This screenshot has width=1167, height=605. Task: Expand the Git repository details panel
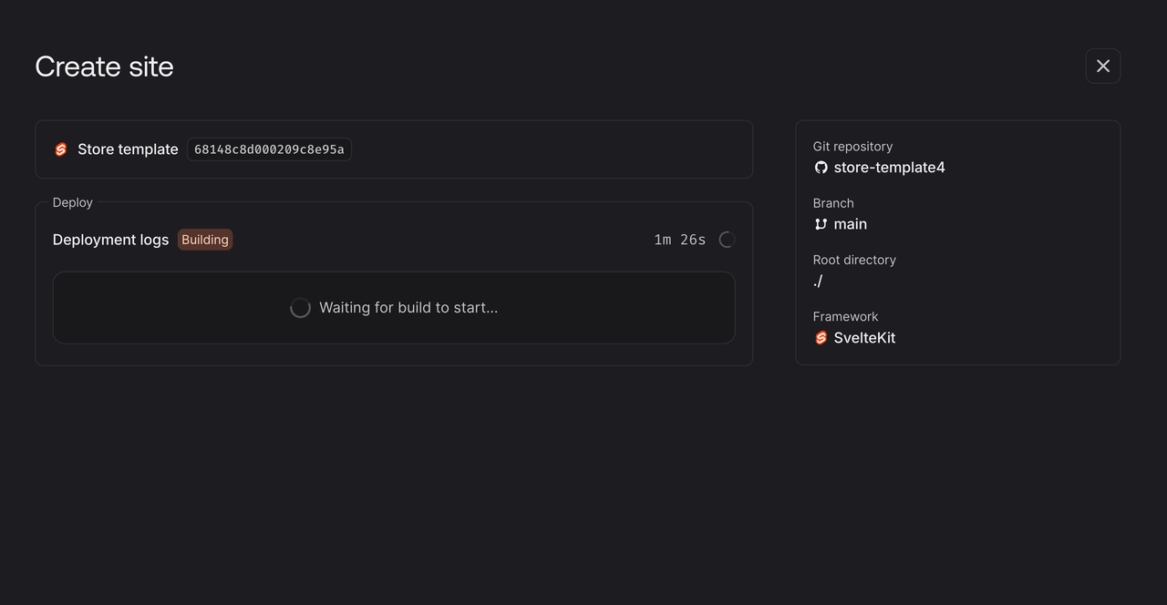957,241
